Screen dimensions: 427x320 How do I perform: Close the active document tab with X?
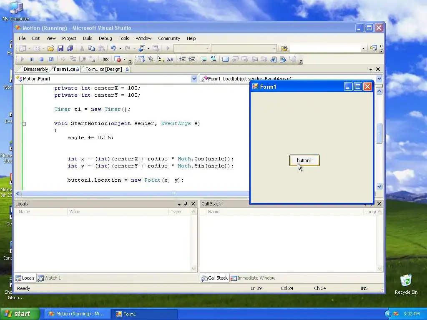378,70
